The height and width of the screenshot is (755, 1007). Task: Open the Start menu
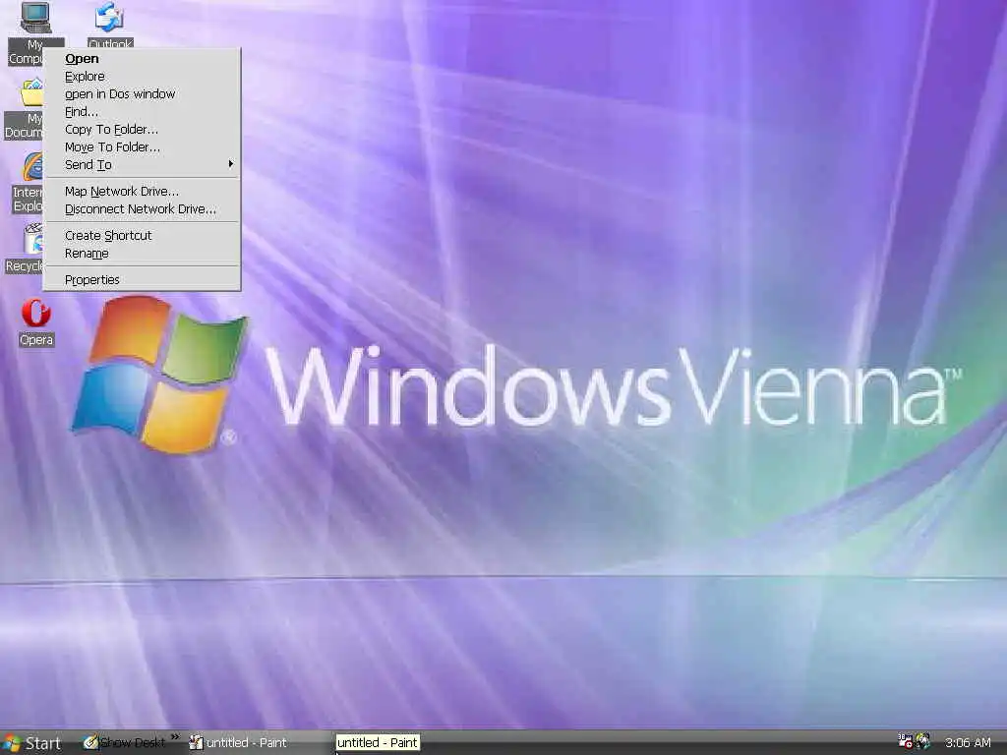click(32, 743)
